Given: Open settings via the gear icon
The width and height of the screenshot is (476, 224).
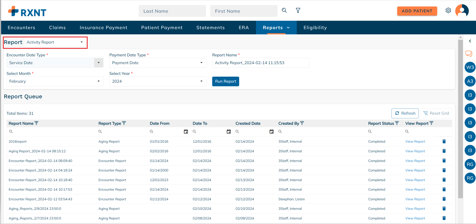Looking at the screenshot, I should pos(448,11).
